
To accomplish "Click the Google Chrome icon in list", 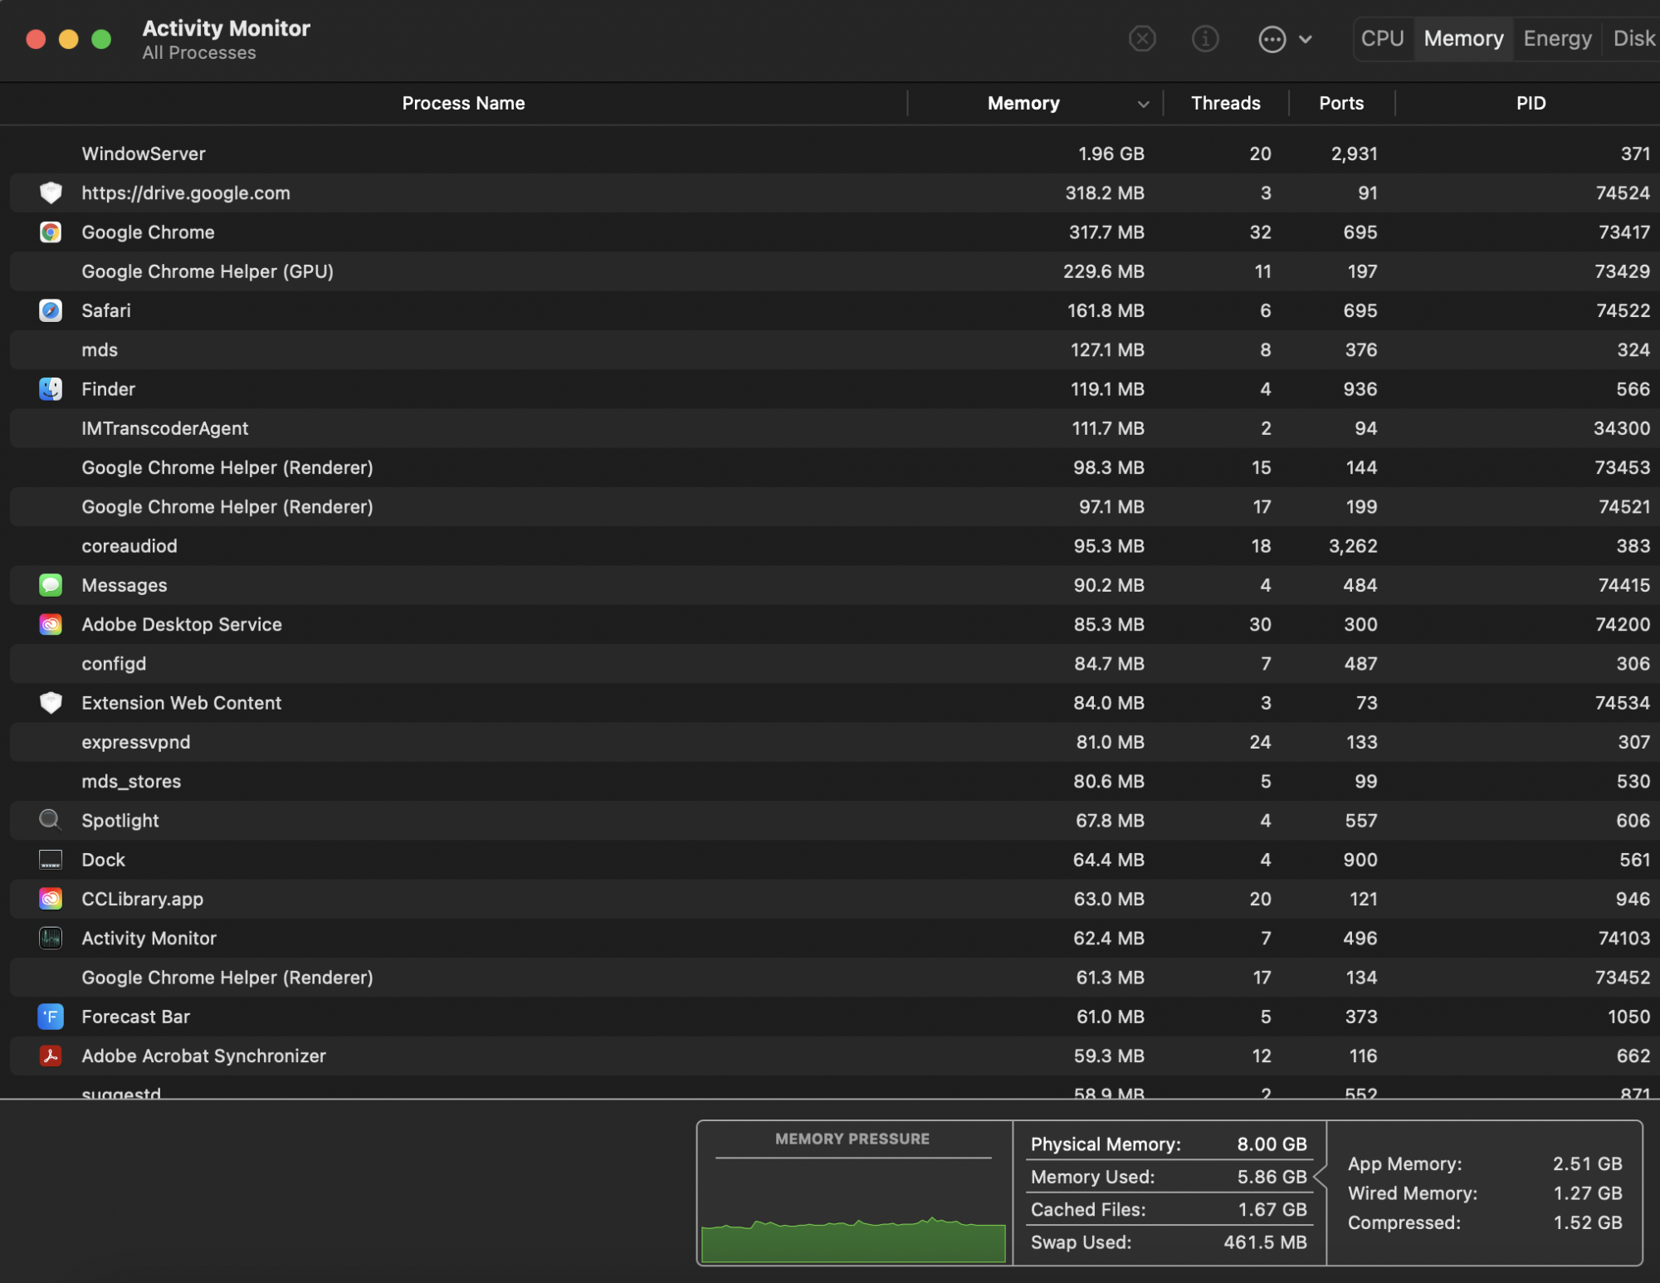I will click(x=51, y=232).
